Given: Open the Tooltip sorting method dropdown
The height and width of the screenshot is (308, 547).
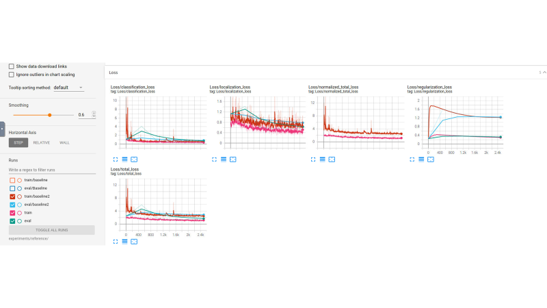Looking at the screenshot, I should [69, 88].
